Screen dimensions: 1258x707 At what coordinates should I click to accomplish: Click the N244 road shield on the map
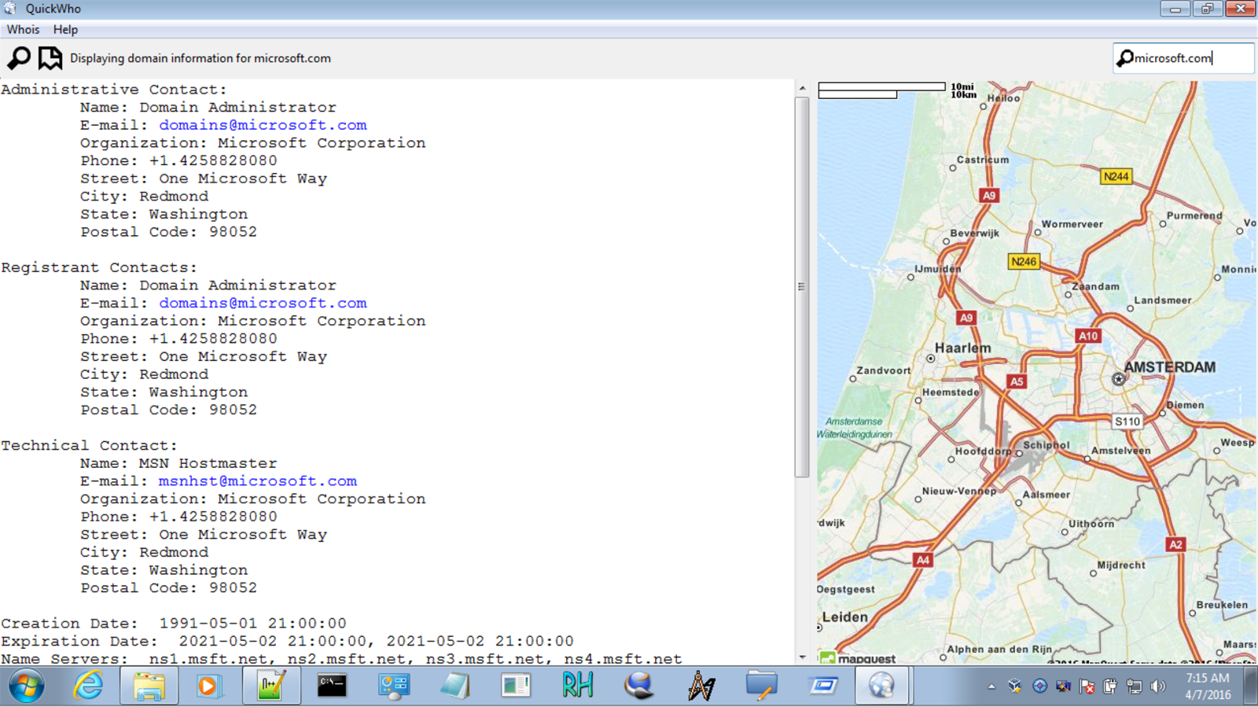pos(1116,177)
